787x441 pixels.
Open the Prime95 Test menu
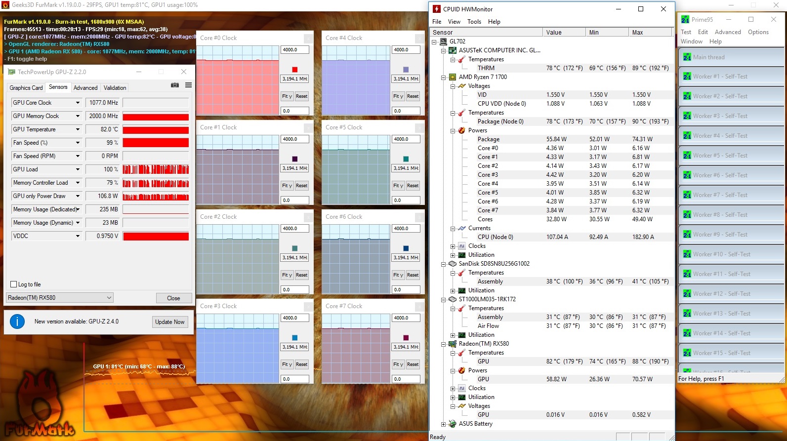point(686,32)
